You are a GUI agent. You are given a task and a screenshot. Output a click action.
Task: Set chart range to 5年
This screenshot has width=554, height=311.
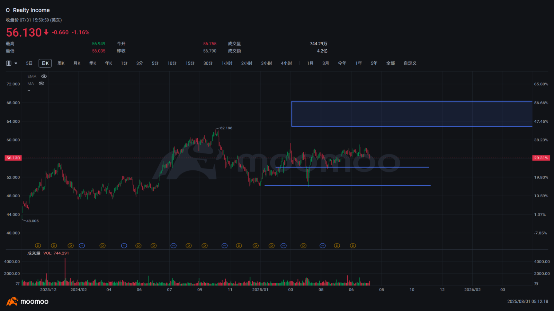tap(374, 63)
